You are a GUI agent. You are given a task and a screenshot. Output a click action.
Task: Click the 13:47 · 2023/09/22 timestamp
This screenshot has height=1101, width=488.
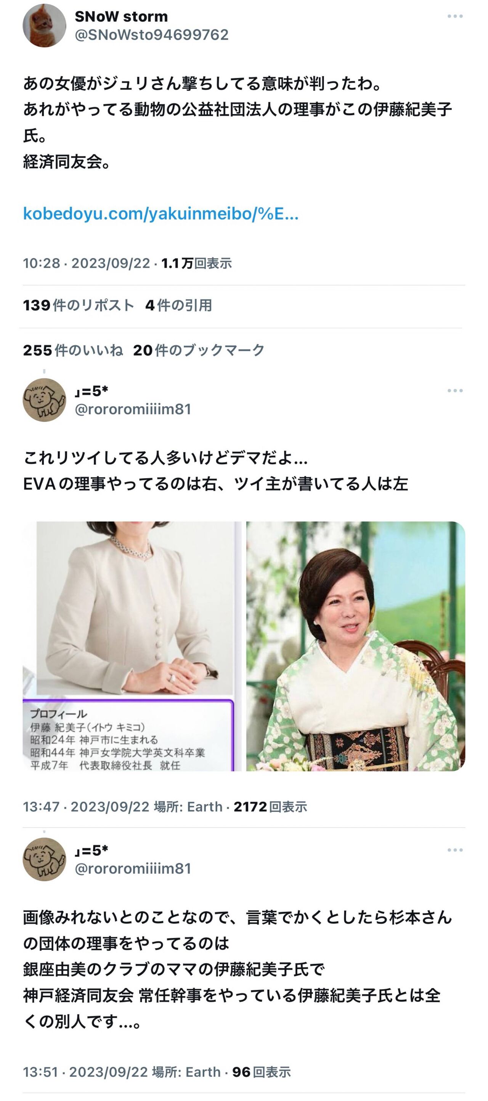coord(86,807)
